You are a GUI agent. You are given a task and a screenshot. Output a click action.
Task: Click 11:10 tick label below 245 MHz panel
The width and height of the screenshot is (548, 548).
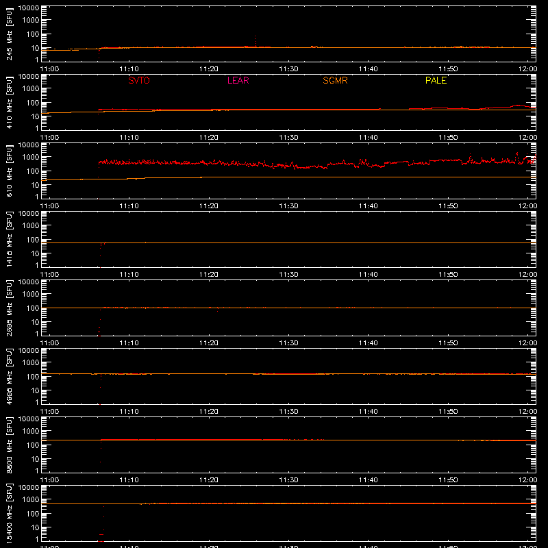129,69
